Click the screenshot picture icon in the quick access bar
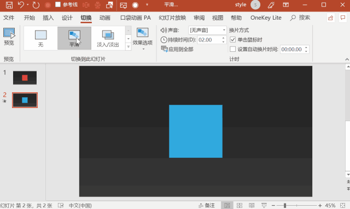The width and height of the screenshot is (350, 209). (124, 5)
